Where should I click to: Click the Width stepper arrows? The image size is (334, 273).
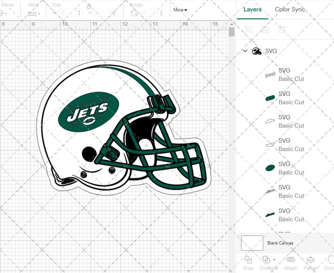pyautogui.click(x=79, y=13)
